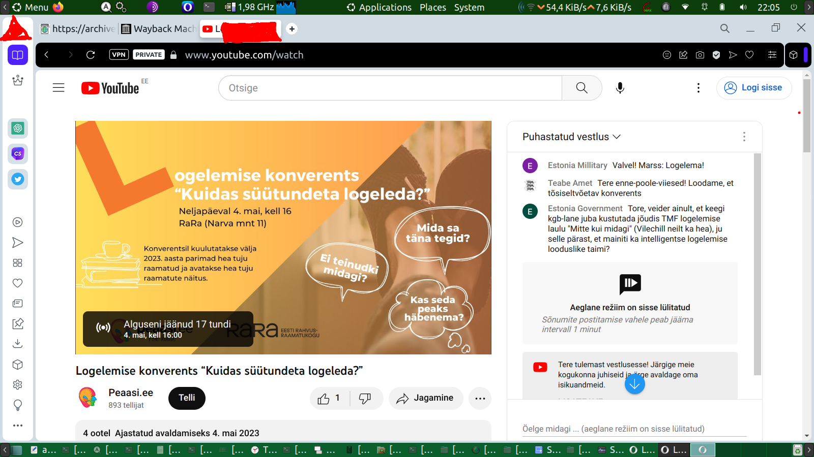
Task: Open the sidebar three-dot setup menu
Action: pos(18,426)
